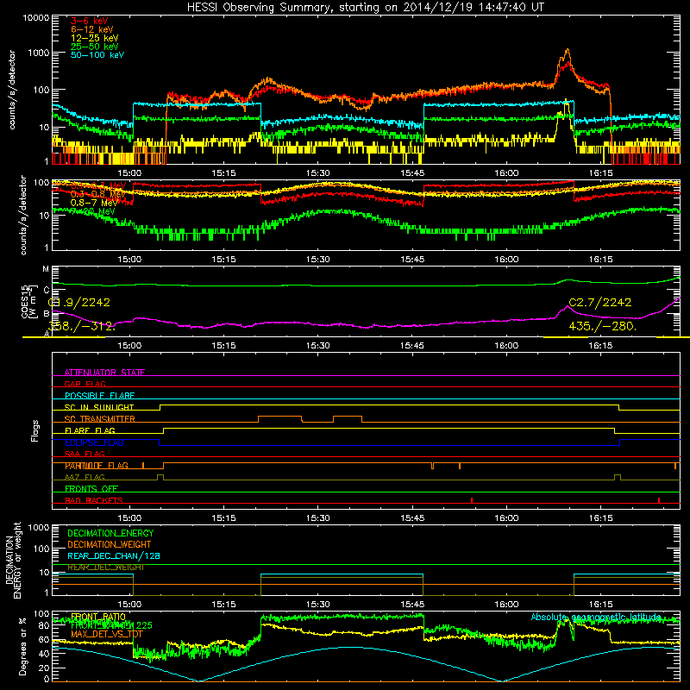Click the 0.8-7 MeV legend label
This screenshot has width=690, height=690.
click(94, 203)
